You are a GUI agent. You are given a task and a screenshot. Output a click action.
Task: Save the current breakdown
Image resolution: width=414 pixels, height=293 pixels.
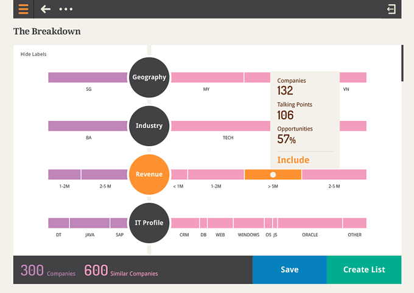click(x=290, y=269)
